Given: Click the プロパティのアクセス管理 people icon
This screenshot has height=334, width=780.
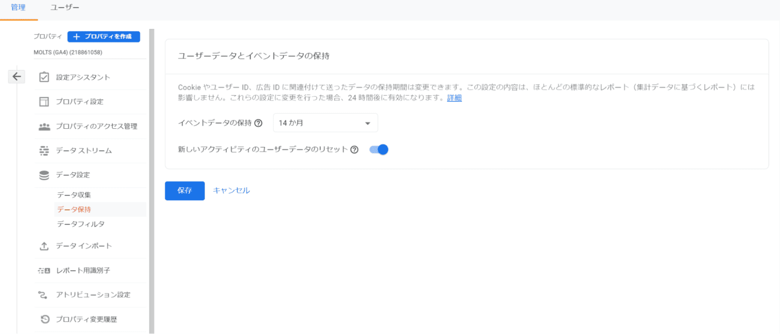Looking at the screenshot, I should tap(44, 126).
